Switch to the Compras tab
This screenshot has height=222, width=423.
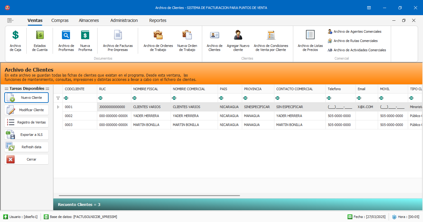[x=60, y=20]
